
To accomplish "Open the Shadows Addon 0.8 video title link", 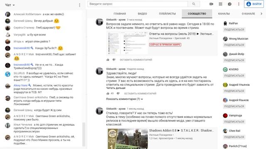I will click(x=181, y=130).
